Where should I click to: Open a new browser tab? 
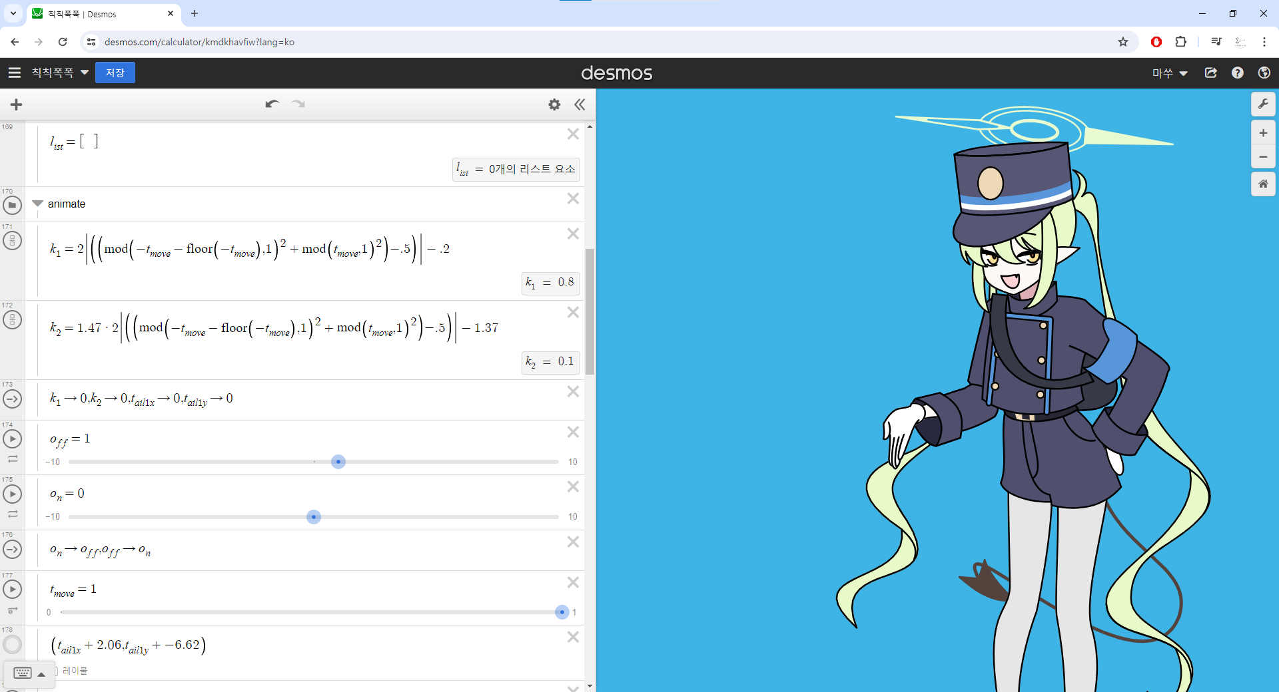pyautogui.click(x=195, y=13)
